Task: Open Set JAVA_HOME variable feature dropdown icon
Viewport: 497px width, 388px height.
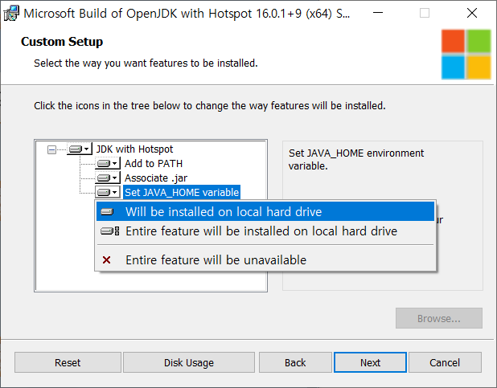Action: coord(108,192)
